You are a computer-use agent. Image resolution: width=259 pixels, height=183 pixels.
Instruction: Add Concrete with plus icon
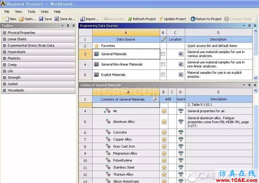164,132
